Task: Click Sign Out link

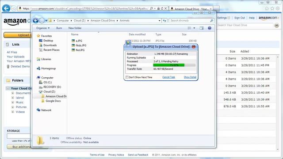Action: point(239,18)
